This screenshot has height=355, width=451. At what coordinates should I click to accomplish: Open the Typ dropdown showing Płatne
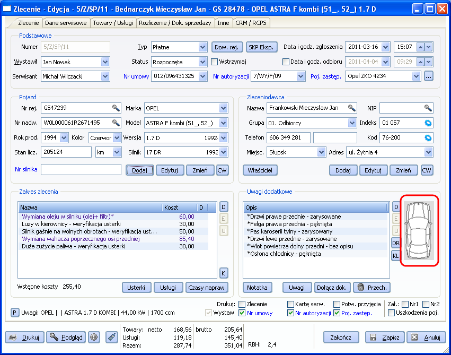(x=202, y=47)
